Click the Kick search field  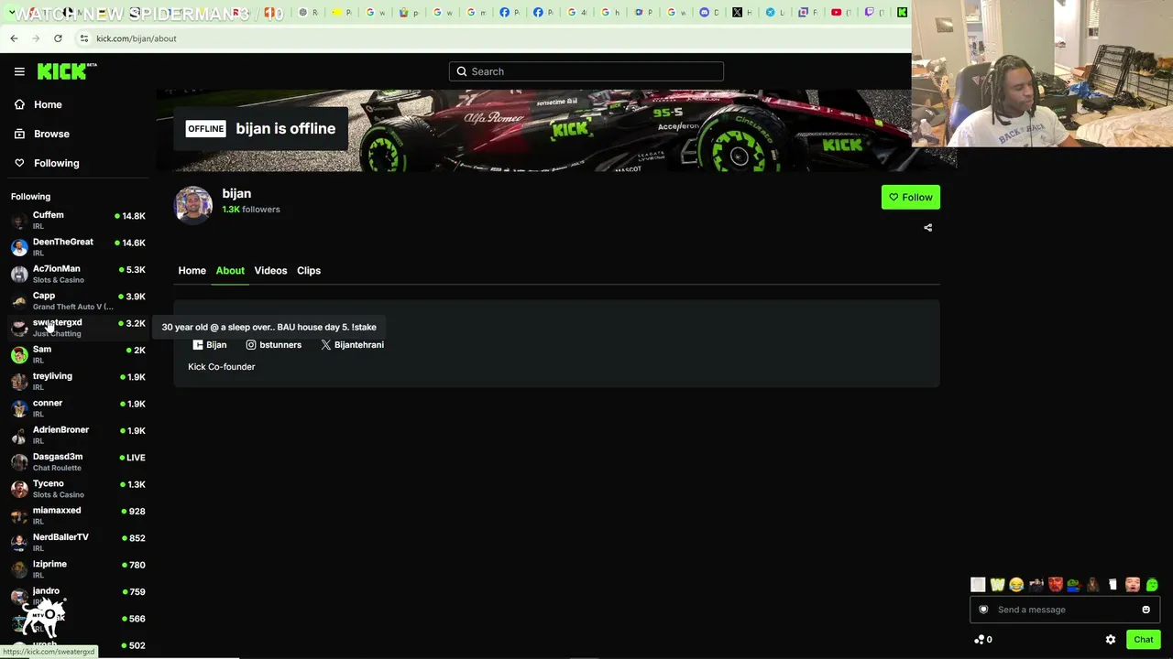click(586, 71)
